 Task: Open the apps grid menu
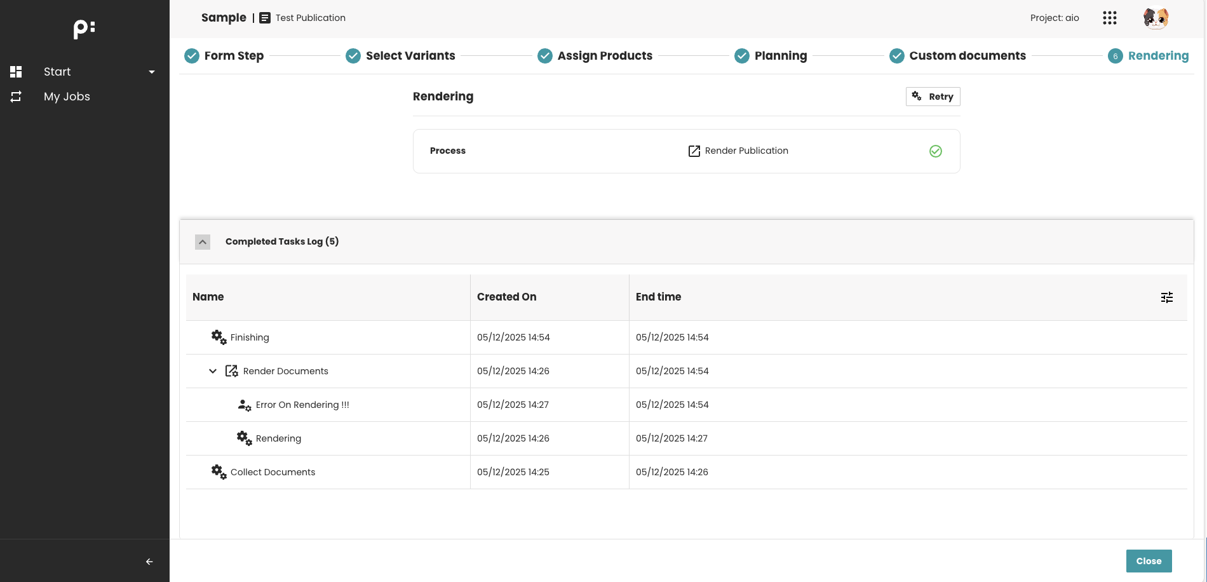coord(1109,18)
